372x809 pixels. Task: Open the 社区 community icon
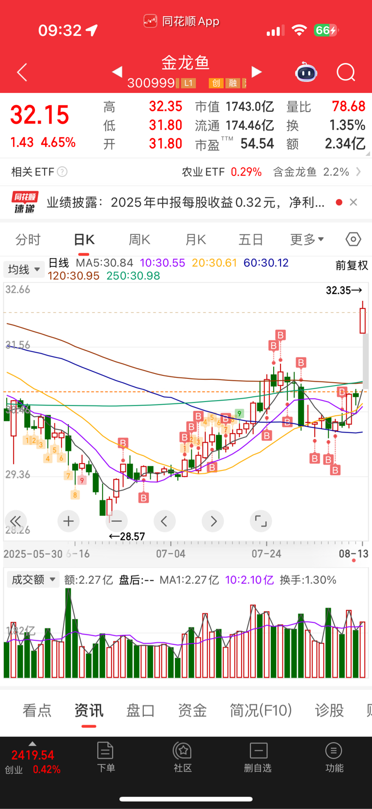tap(183, 757)
